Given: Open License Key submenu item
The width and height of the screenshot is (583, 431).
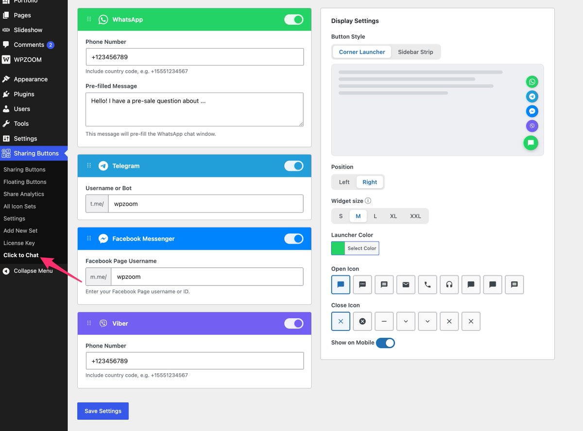Looking at the screenshot, I should point(19,243).
